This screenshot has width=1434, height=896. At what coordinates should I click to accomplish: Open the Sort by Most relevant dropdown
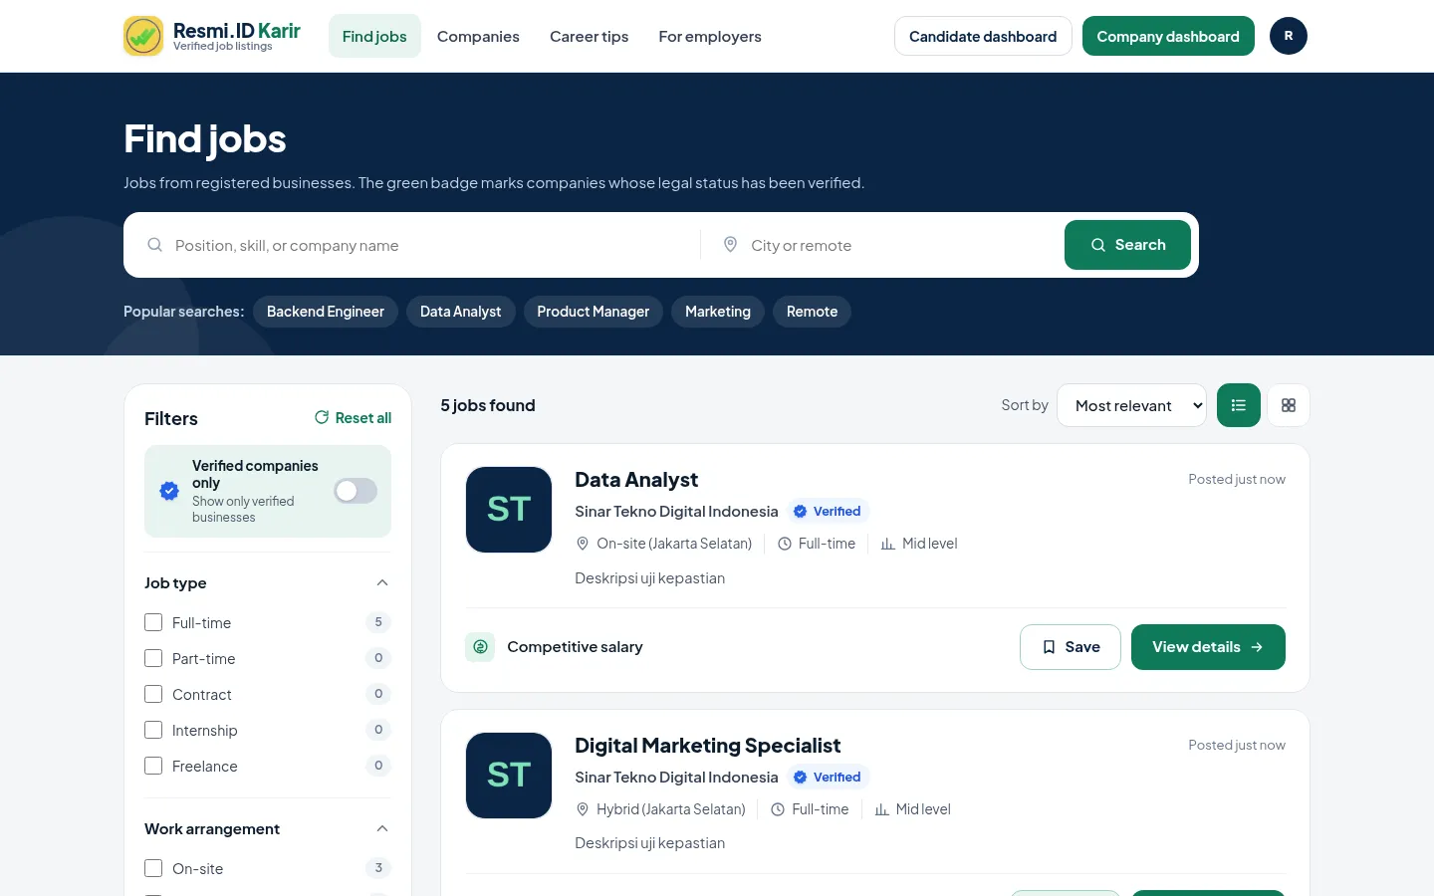coord(1131,405)
